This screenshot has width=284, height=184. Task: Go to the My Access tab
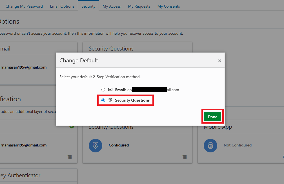tap(112, 6)
